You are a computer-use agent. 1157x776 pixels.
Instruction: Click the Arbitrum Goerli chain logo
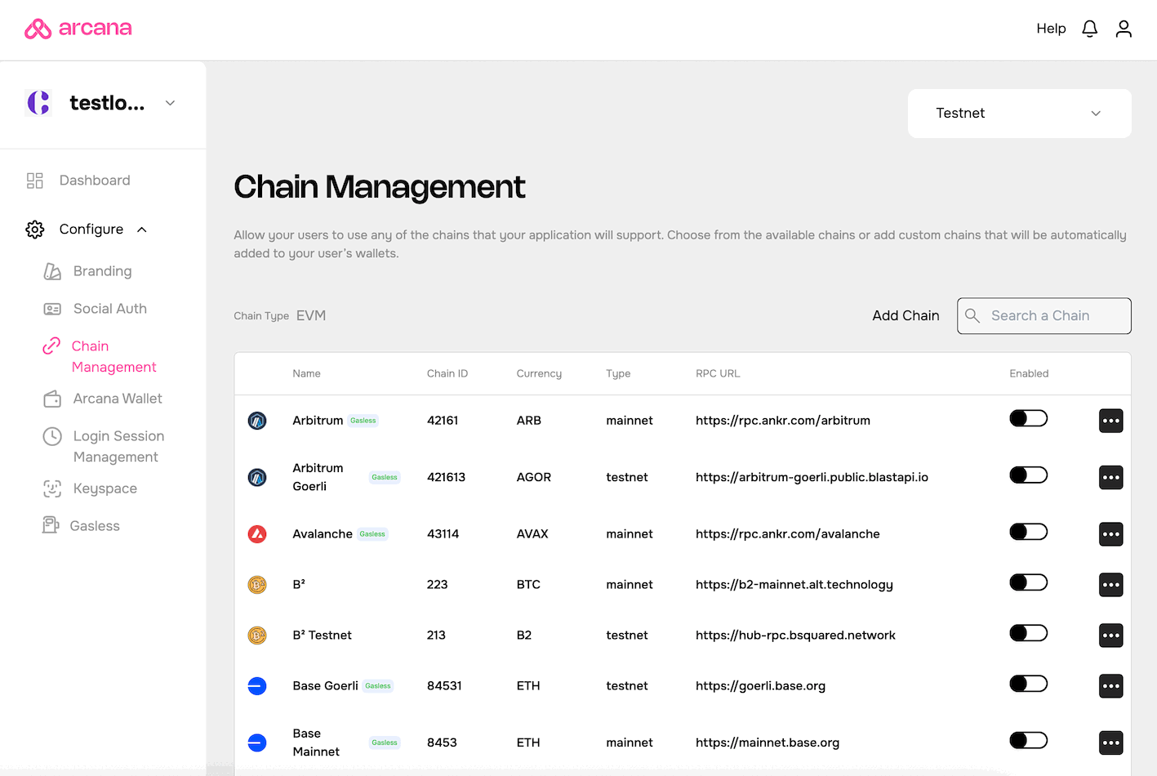pyautogui.click(x=257, y=477)
